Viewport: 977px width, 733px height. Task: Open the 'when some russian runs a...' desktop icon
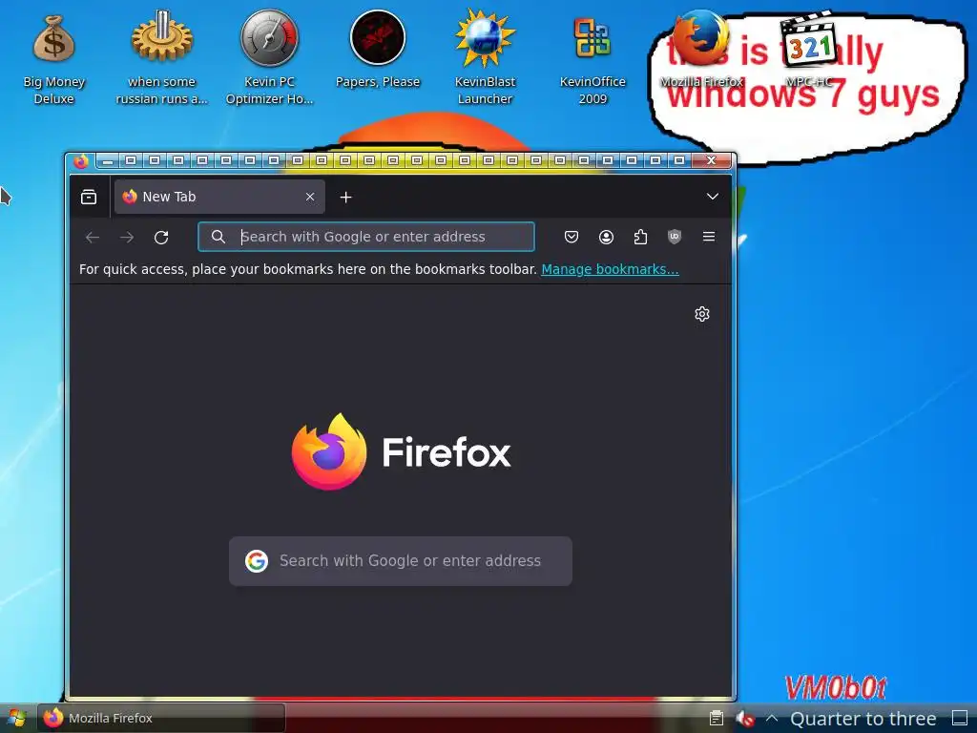[x=161, y=57]
